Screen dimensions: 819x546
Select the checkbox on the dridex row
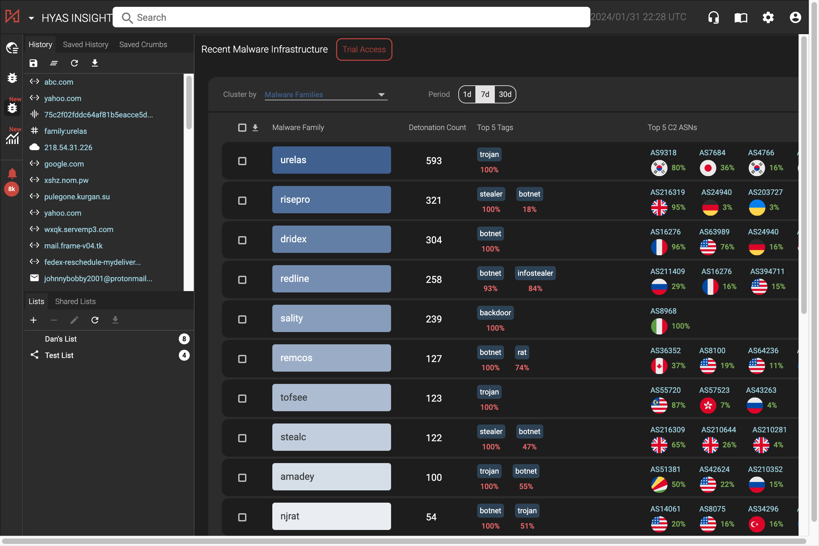242,240
